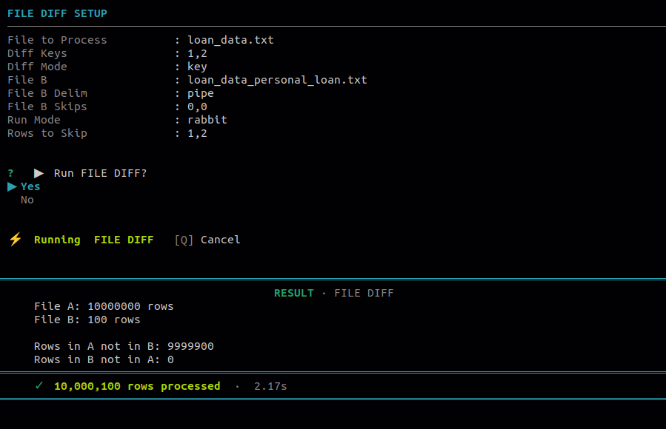
Task: Click the Diff Keys value 1,2
Action: click(x=198, y=53)
